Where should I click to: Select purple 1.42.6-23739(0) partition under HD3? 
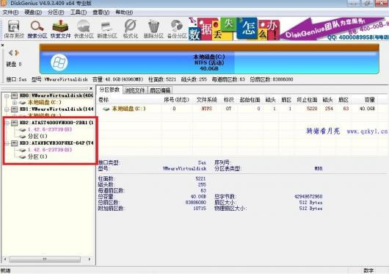point(50,150)
